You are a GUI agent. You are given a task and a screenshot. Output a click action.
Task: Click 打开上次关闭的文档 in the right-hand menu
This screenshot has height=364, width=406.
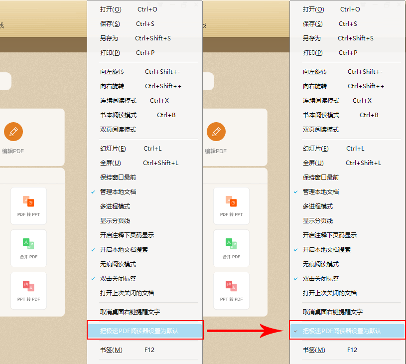(x=348, y=293)
